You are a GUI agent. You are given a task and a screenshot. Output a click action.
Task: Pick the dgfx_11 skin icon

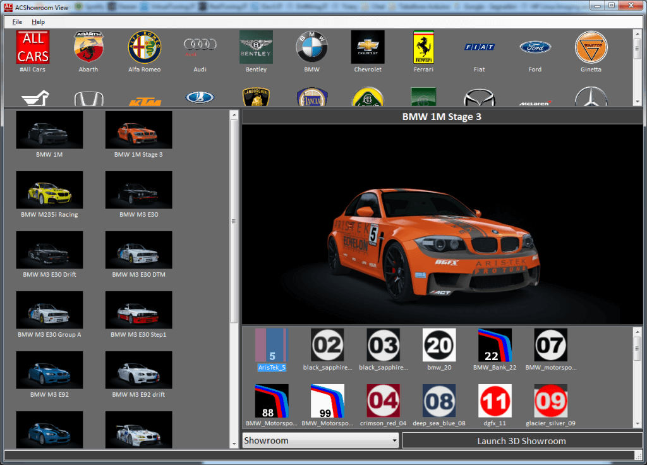495,401
